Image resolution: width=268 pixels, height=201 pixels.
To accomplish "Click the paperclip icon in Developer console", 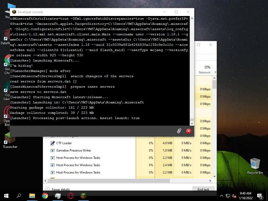I will click(179, 131).
